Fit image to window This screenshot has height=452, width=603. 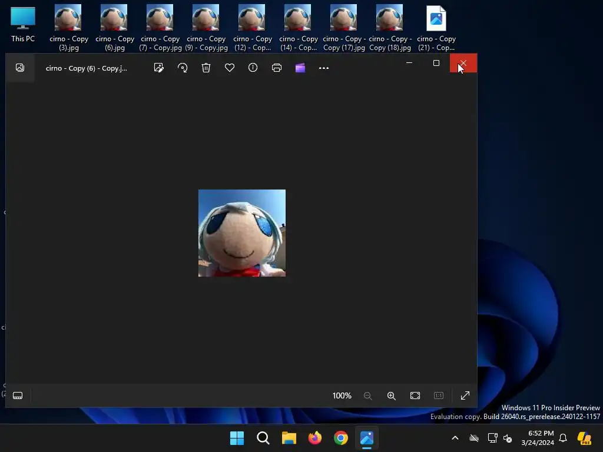pos(415,395)
